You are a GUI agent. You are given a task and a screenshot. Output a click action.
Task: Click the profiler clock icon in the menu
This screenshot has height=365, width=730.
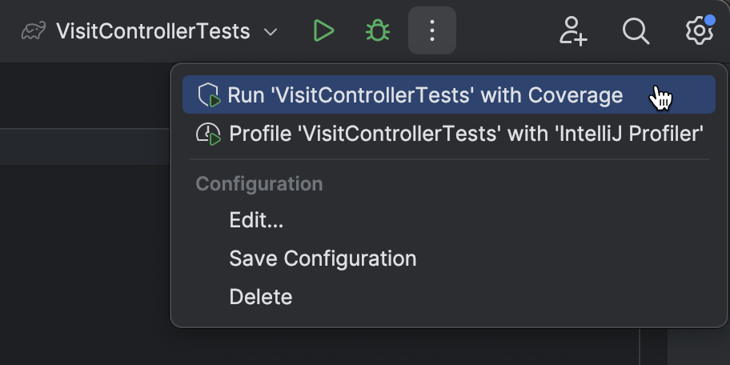(x=209, y=134)
